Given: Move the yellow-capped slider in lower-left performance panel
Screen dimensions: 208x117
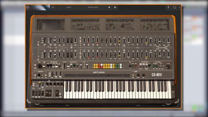Looking at the screenshot, I should click(40, 83).
